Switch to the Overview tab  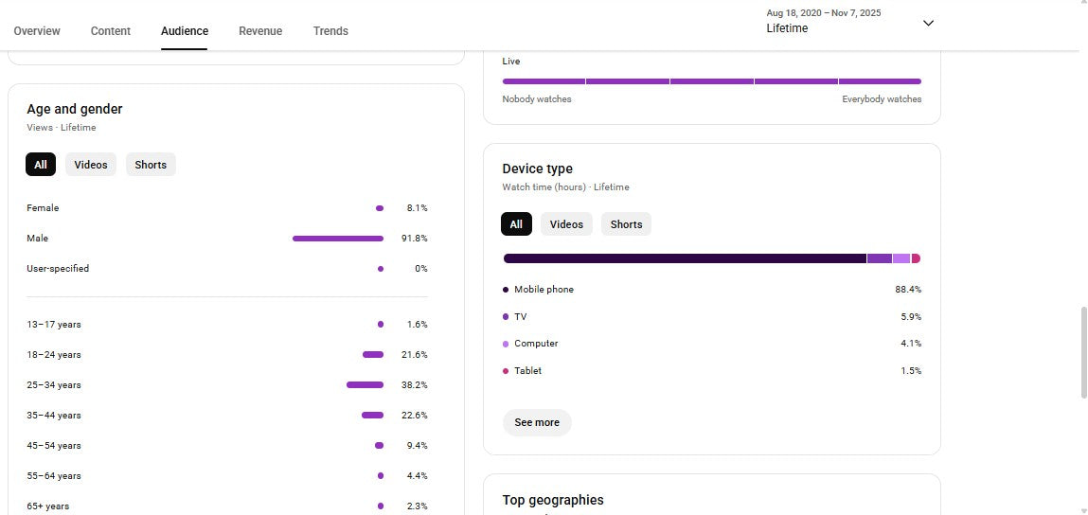click(x=37, y=31)
